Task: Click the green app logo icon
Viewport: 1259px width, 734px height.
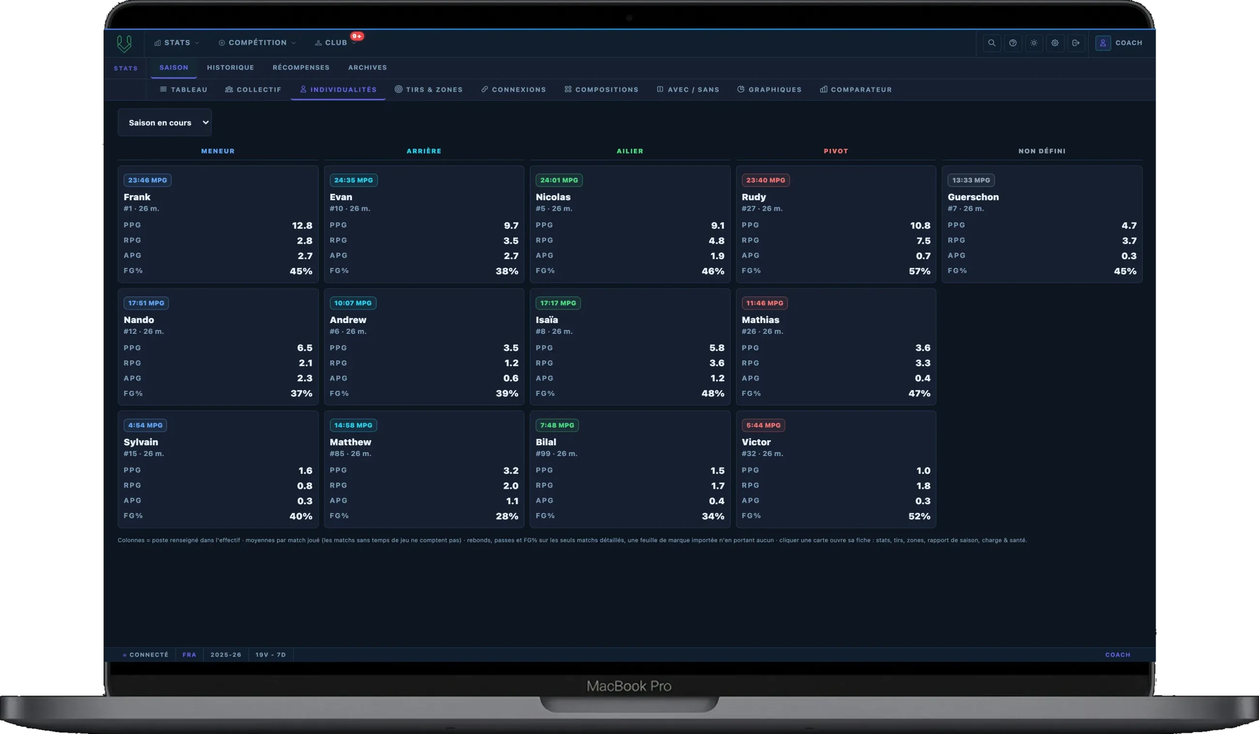Action: [x=124, y=44]
